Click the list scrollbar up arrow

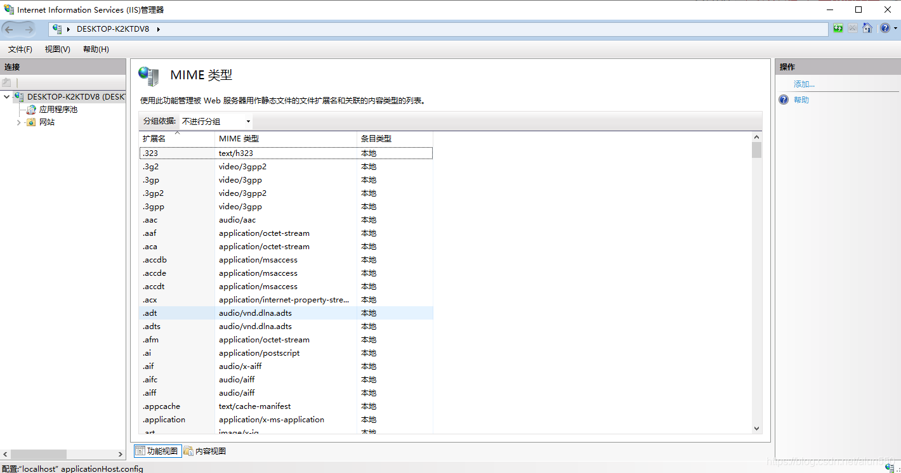tap(756, 136)
